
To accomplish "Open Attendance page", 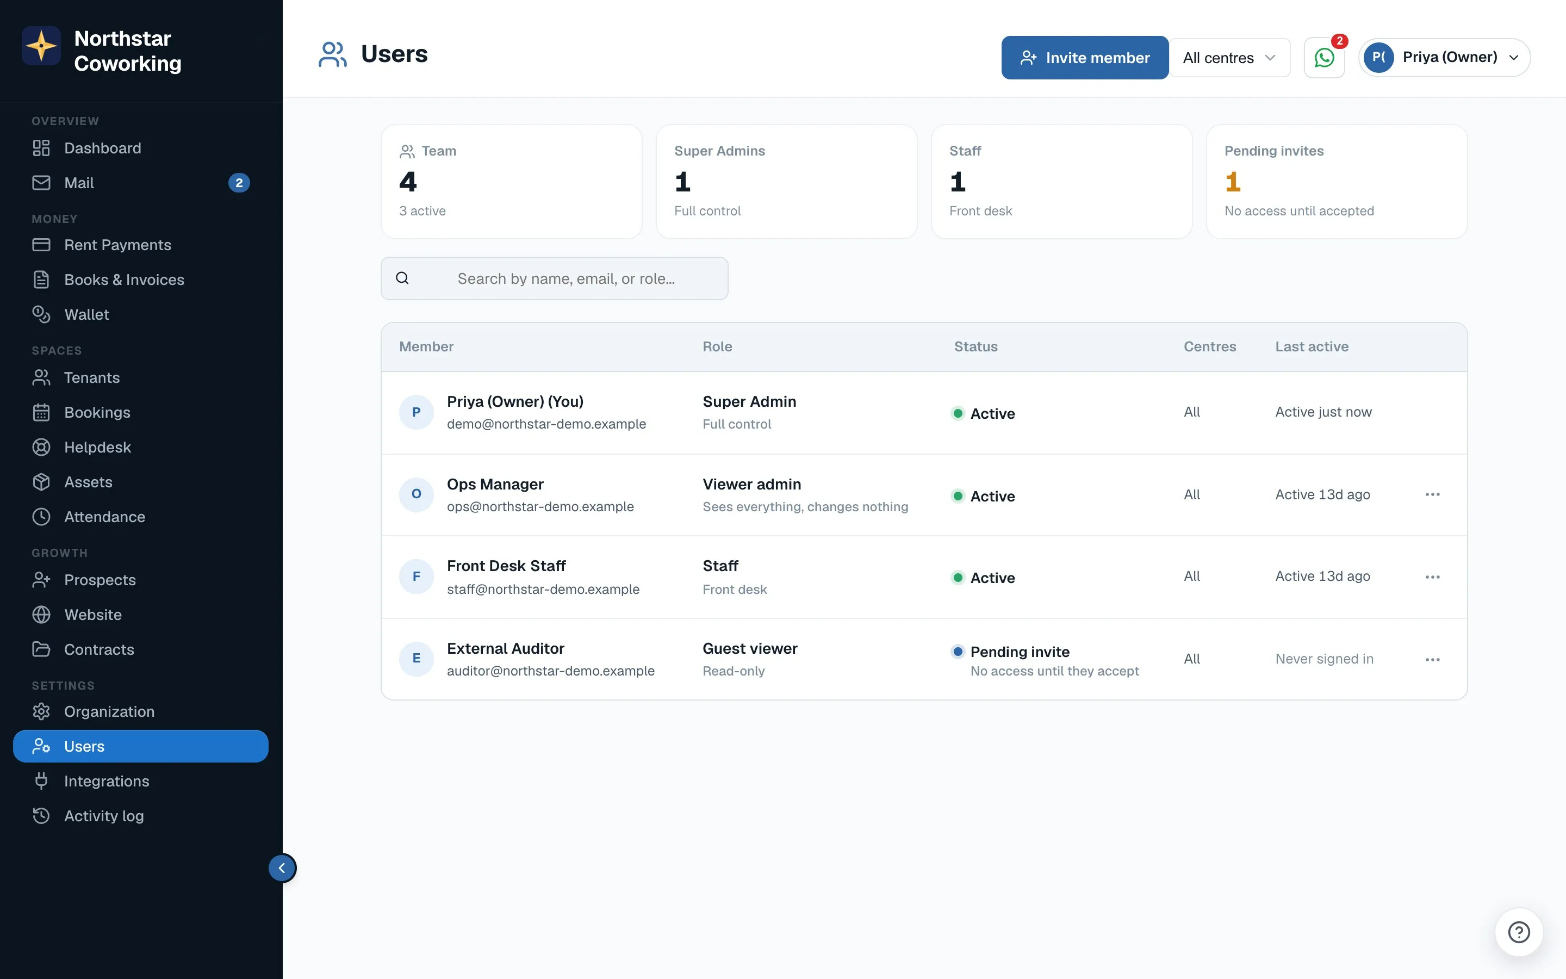I will pyautogui.click(x=140, y=517).
